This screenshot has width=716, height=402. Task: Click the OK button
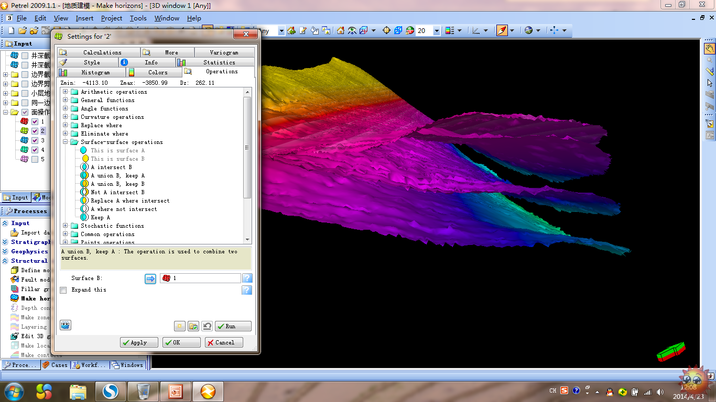[181, 342]
